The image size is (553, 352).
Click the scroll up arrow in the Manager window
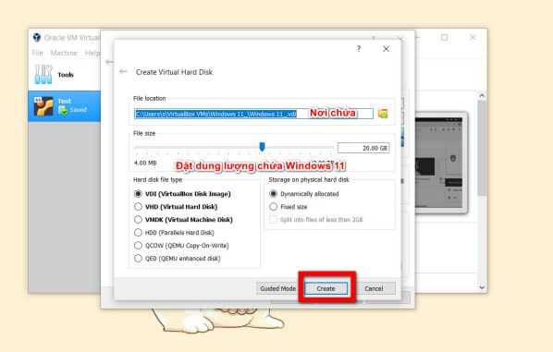[x=482, y=95]
